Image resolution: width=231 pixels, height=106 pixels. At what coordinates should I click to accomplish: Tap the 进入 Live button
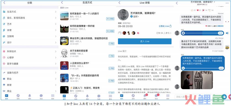145,41
